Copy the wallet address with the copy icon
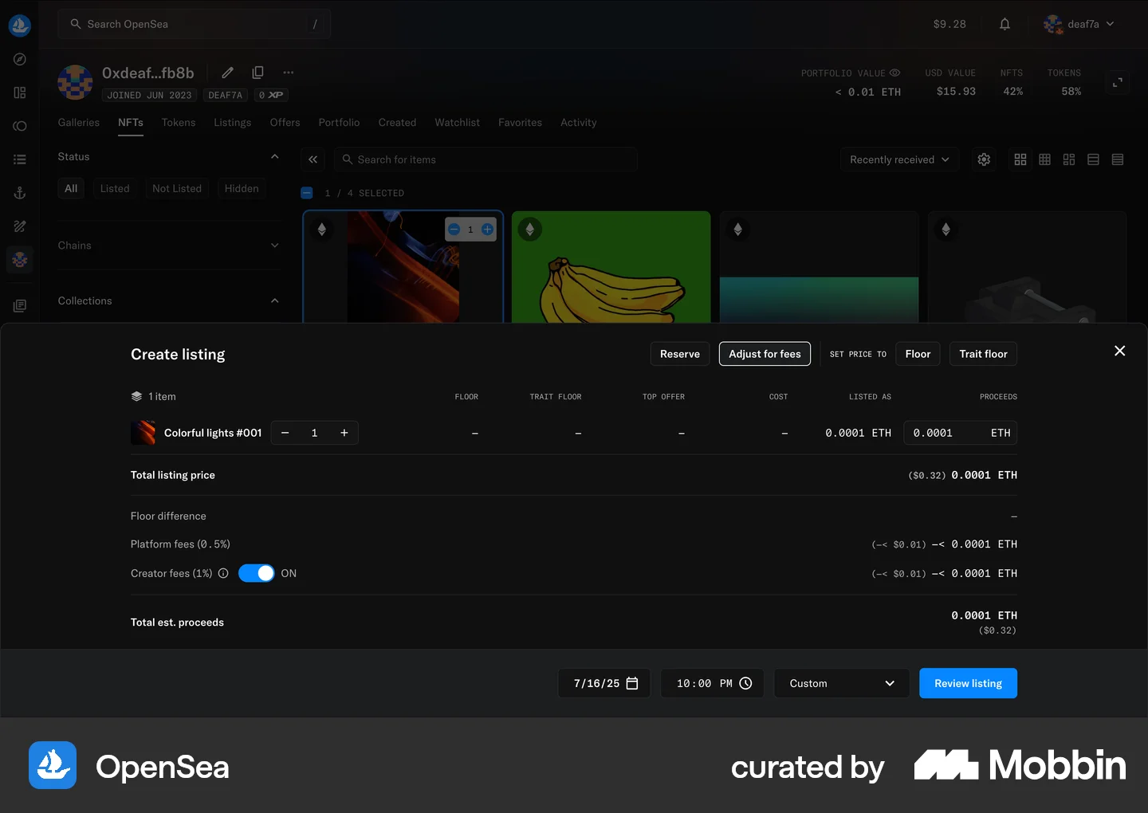1148x813 pixels. 258,73
